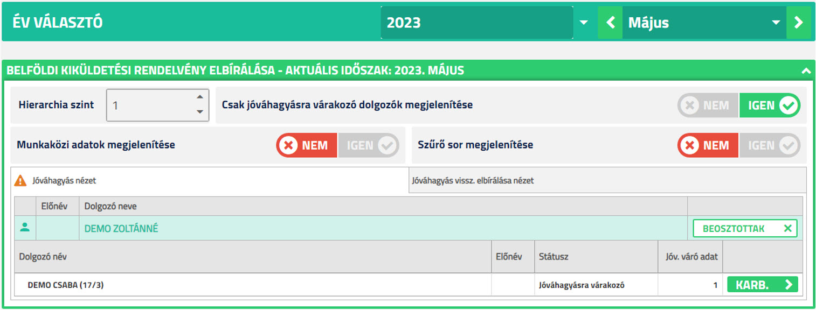
Task: Select the DEMO CSABA (17/3) row
Action: tap(408, 285)
